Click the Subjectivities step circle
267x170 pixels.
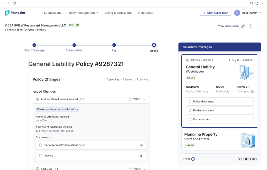[x=74, y=45]
